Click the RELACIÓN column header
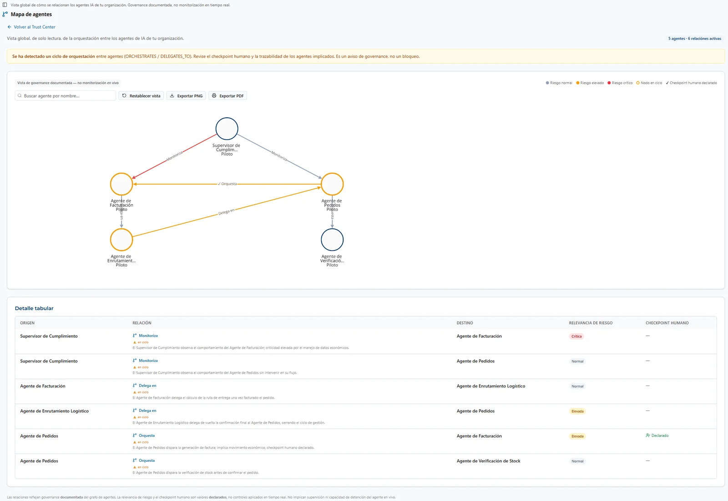This screenshot has height=501, width=728. coord(142,323)
